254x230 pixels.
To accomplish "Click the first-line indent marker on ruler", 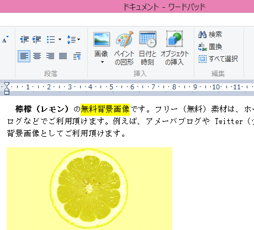I will (7, 85).
